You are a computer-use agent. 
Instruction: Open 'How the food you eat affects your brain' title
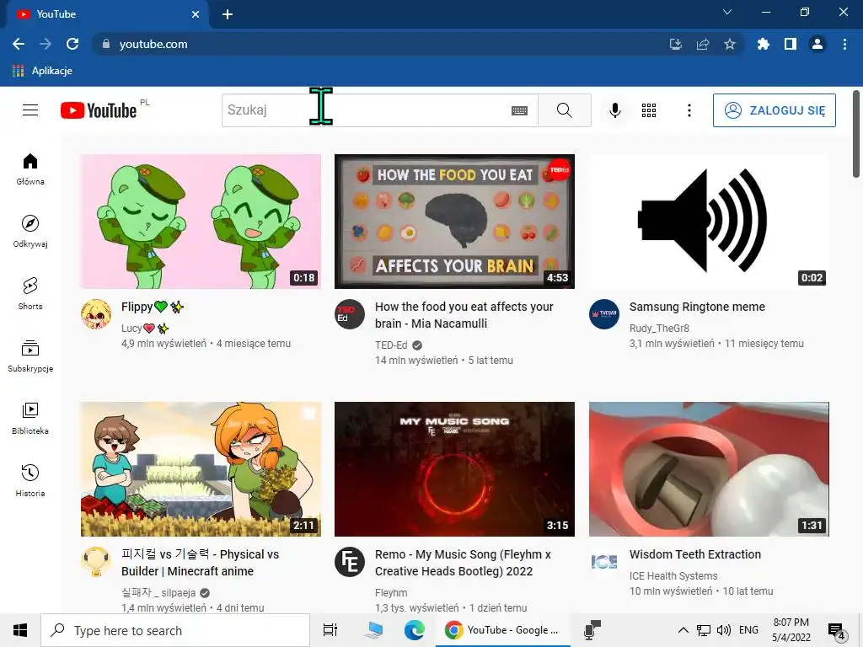click(x=464, y=315)
